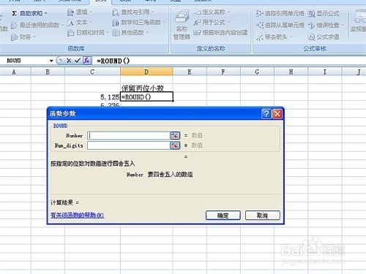Click the 取消 (Cancel) button

click(263, 216)
